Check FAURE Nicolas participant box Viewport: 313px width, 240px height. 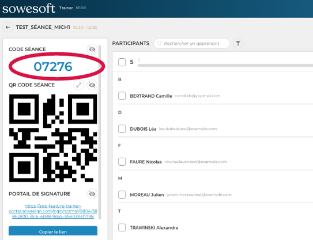pyautogui.click(x=122, y=162)
